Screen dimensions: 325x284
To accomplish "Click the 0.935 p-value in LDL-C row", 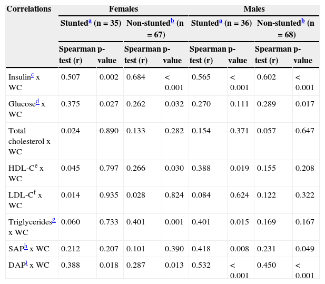I will coord(109,195).
